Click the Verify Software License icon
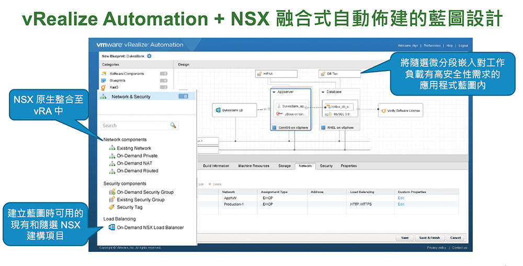This screenshot has width=523, height=266. 383,111
